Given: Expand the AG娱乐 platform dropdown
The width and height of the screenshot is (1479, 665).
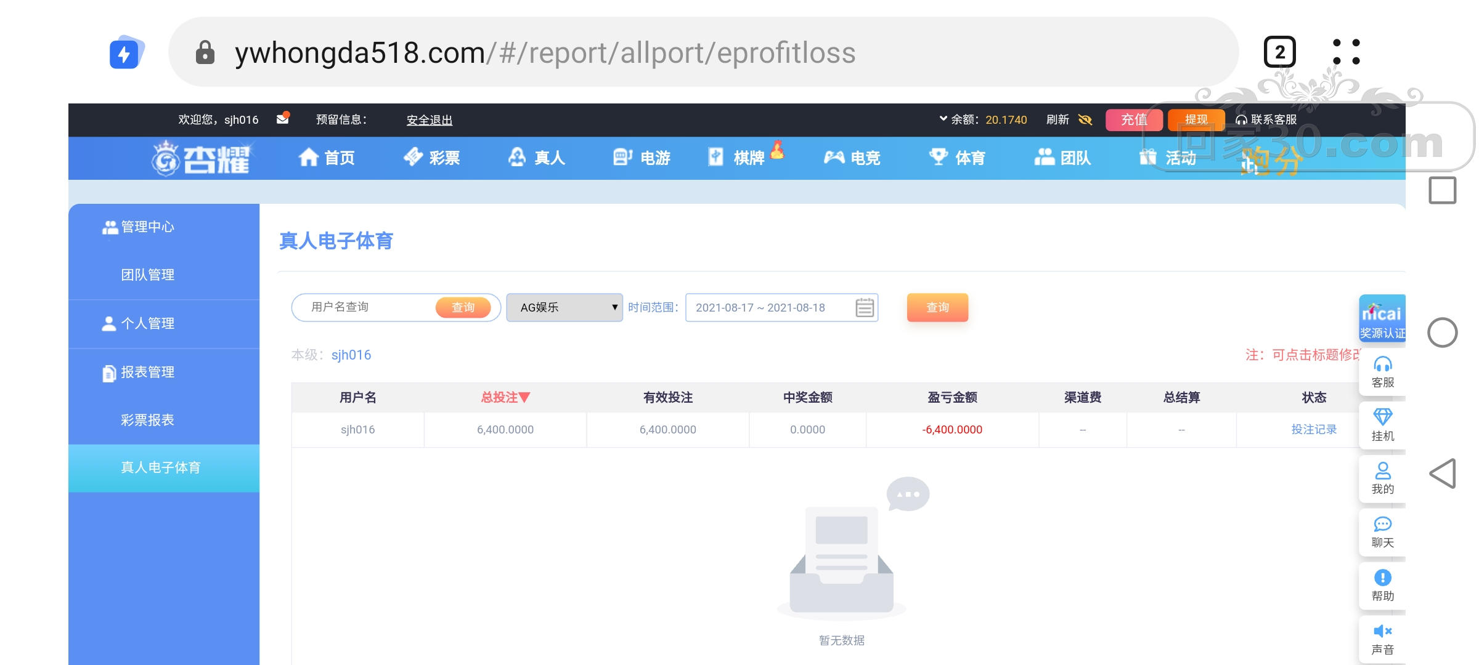Looking at the screenshot, I should [x=564, y=307].
